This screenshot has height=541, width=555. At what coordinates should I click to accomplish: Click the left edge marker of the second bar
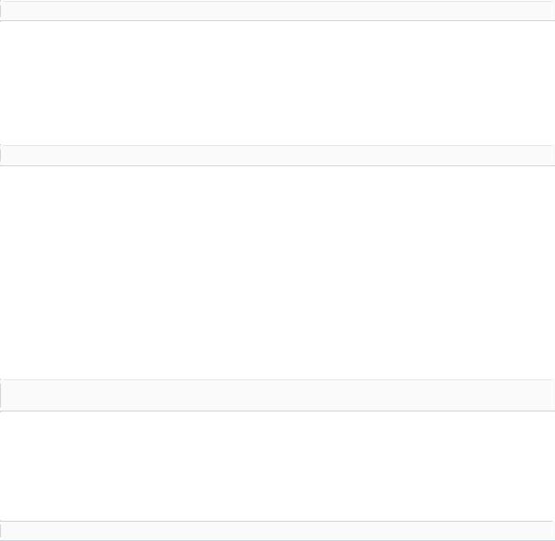[x=1, y=155]
